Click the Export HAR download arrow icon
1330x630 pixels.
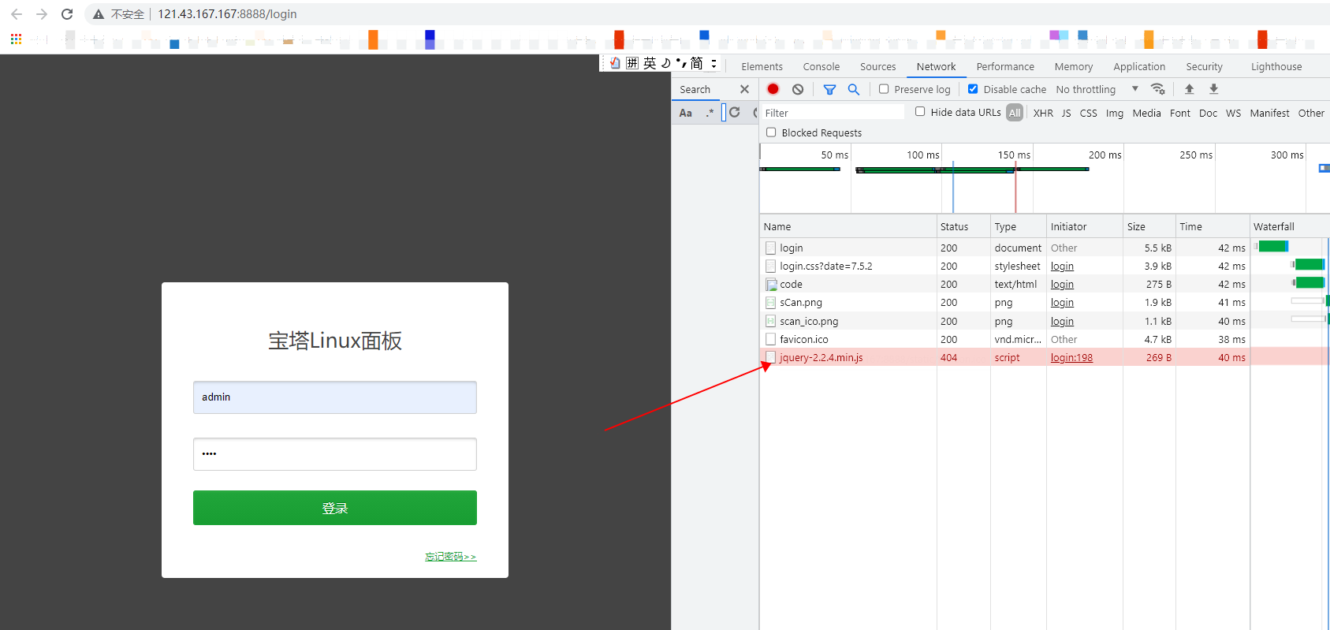coord(1213,89)
